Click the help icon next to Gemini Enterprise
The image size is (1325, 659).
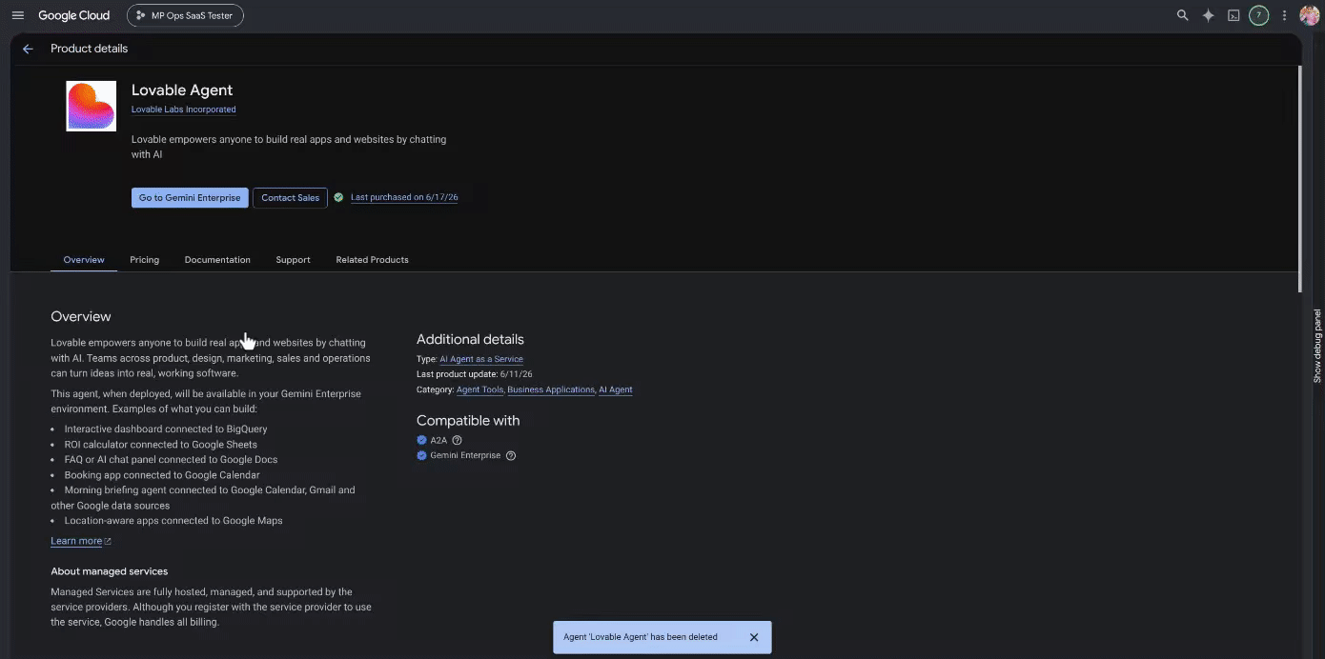tap(511, 456)
